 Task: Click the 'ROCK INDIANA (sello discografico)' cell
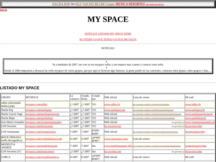click(13, 139)
